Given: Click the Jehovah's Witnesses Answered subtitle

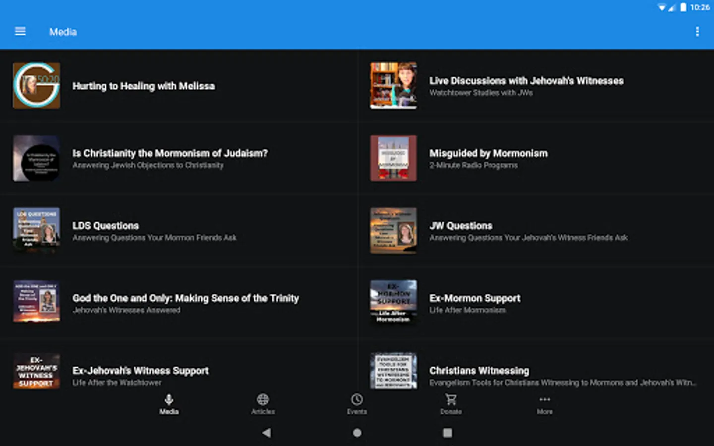Looking at the screenshot, I should point(126,310).
